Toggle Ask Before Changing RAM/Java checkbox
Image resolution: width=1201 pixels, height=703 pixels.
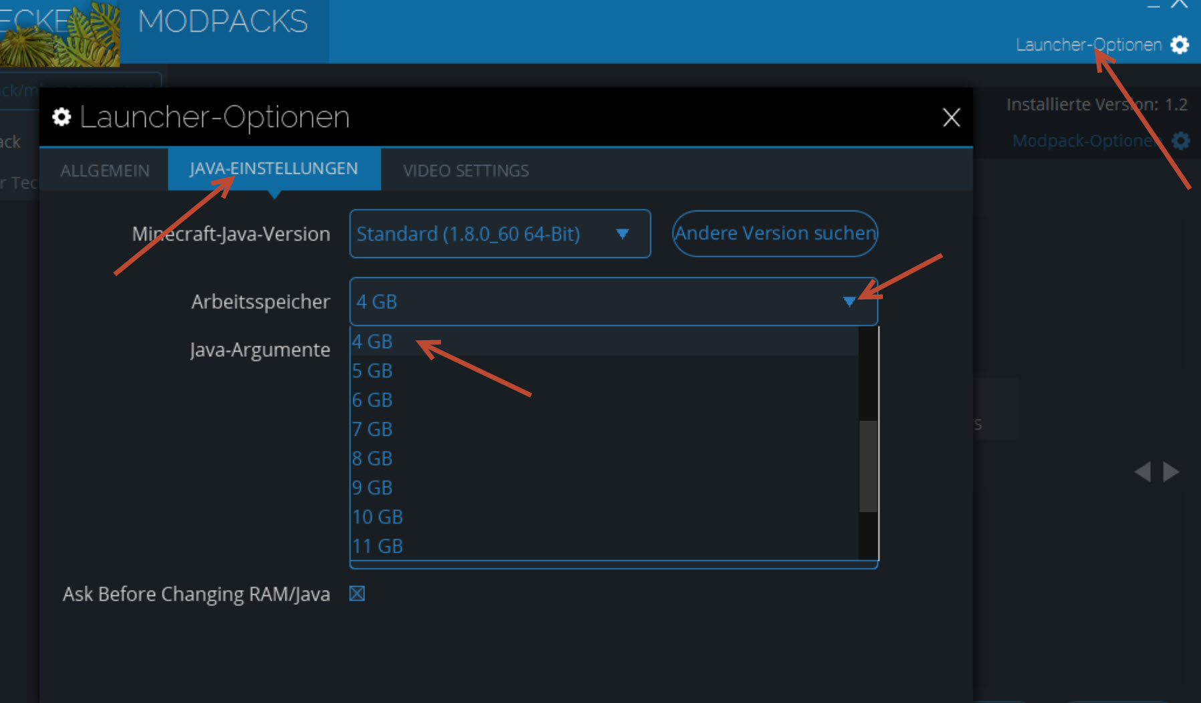point(357,593)
